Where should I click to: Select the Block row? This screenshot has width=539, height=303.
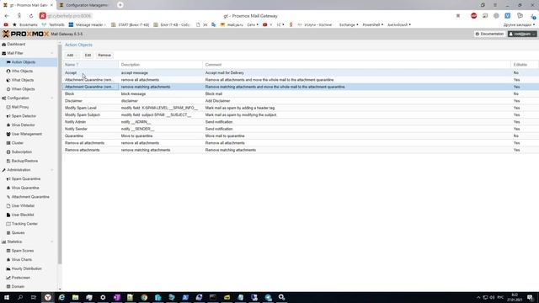point(301,93)
